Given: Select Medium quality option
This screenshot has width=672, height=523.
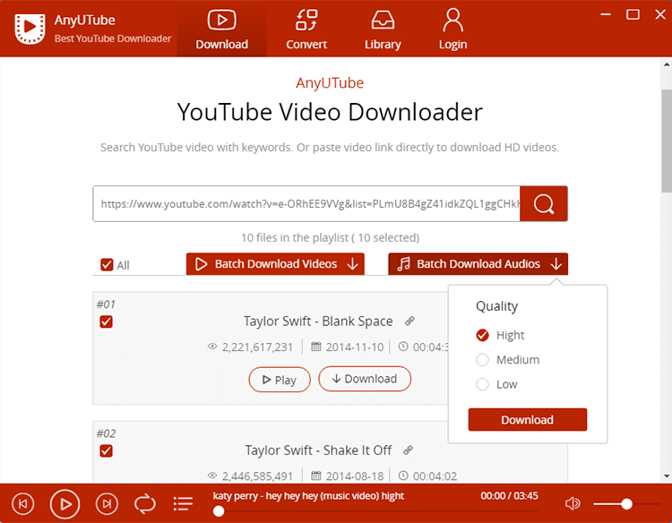Looking at the screenshot, I should click(x=483, y=360).
